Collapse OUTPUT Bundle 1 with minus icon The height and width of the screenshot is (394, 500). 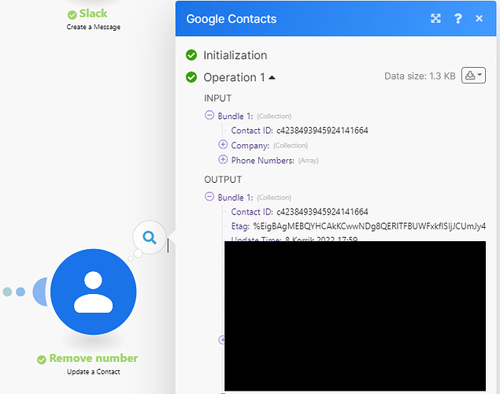coord(209,196)
